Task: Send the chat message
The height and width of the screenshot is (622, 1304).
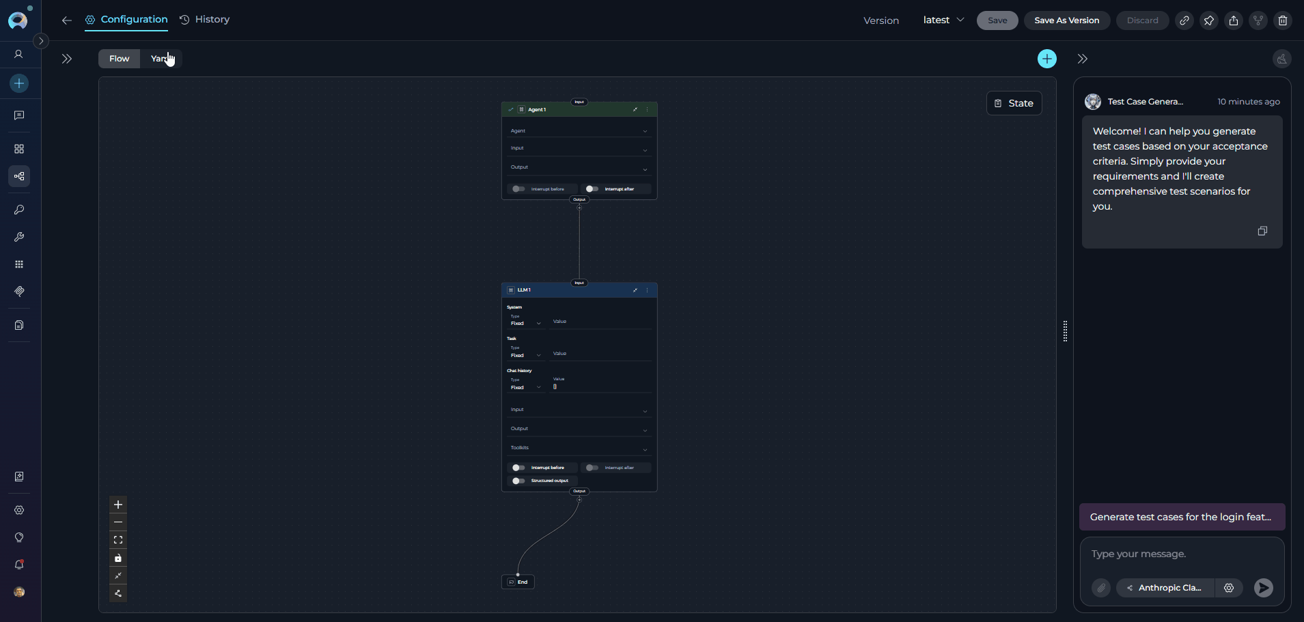Action: click(x=1263, y=588)
